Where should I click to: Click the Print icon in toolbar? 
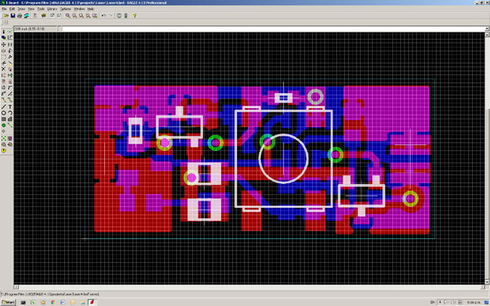point(20,16)
